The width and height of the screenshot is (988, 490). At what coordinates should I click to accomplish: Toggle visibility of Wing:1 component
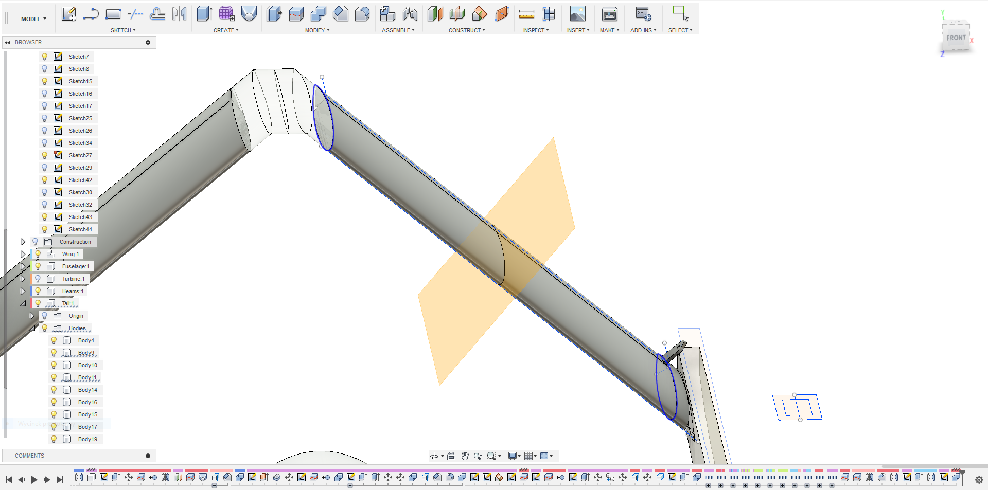[x=38, y=254]
